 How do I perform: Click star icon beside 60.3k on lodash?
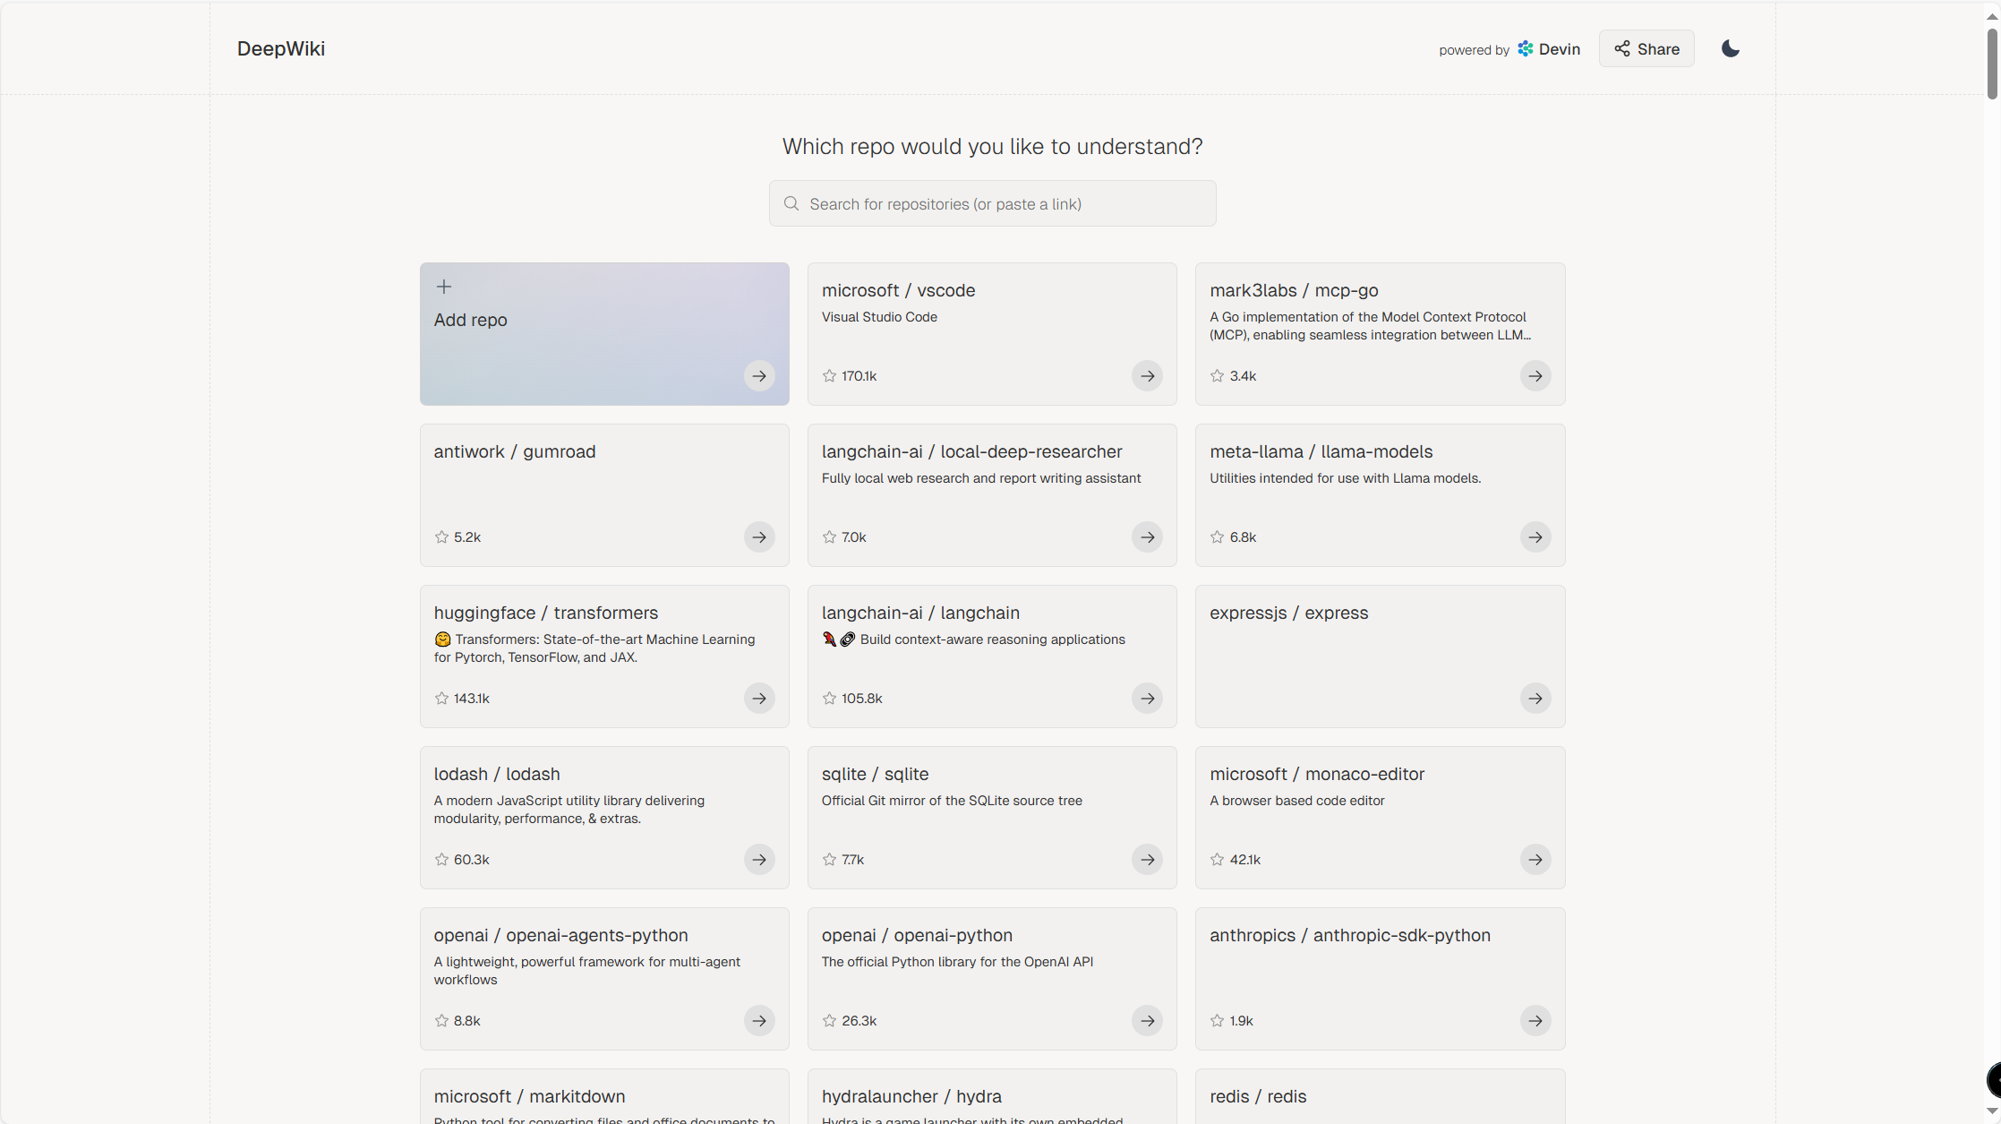point(441,859)
